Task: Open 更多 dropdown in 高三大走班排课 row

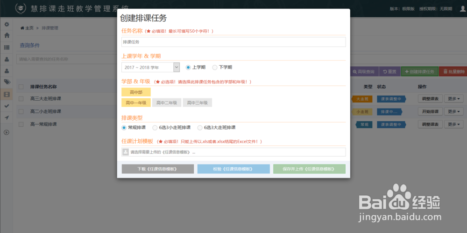Action: coord(453,99)
